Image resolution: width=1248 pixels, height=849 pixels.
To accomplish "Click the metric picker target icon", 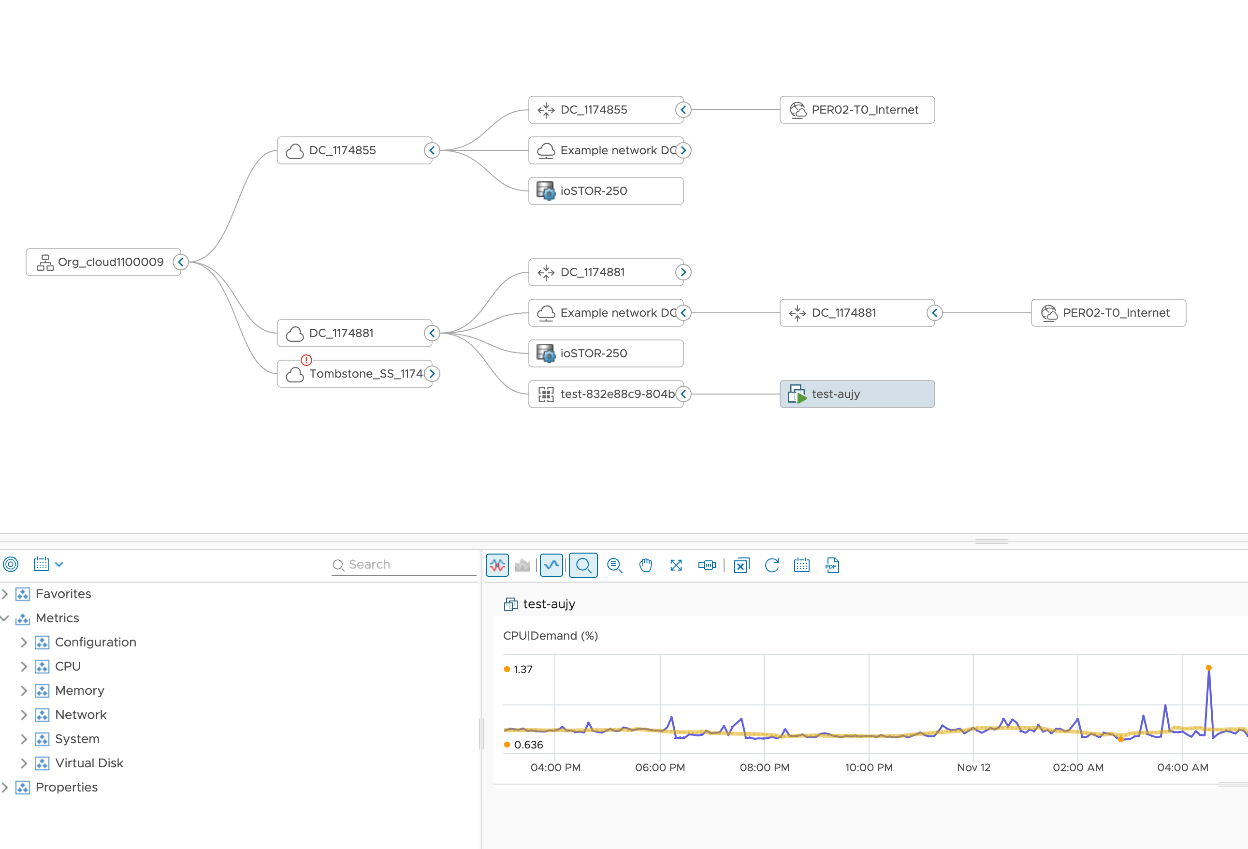I will 11,564.
